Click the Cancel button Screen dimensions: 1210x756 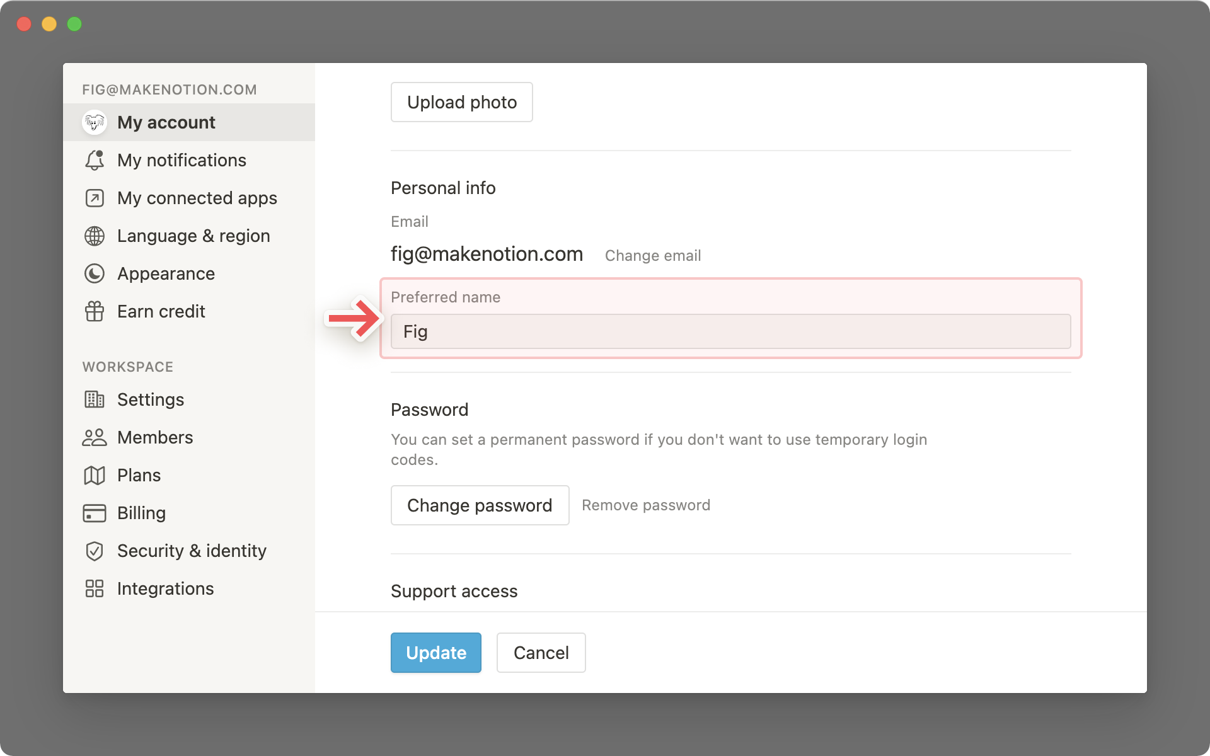pos(540,652)
